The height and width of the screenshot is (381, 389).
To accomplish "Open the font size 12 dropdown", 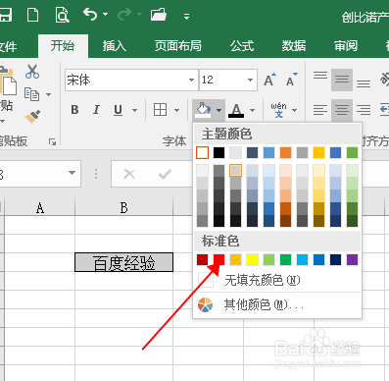I will point(250,80).
